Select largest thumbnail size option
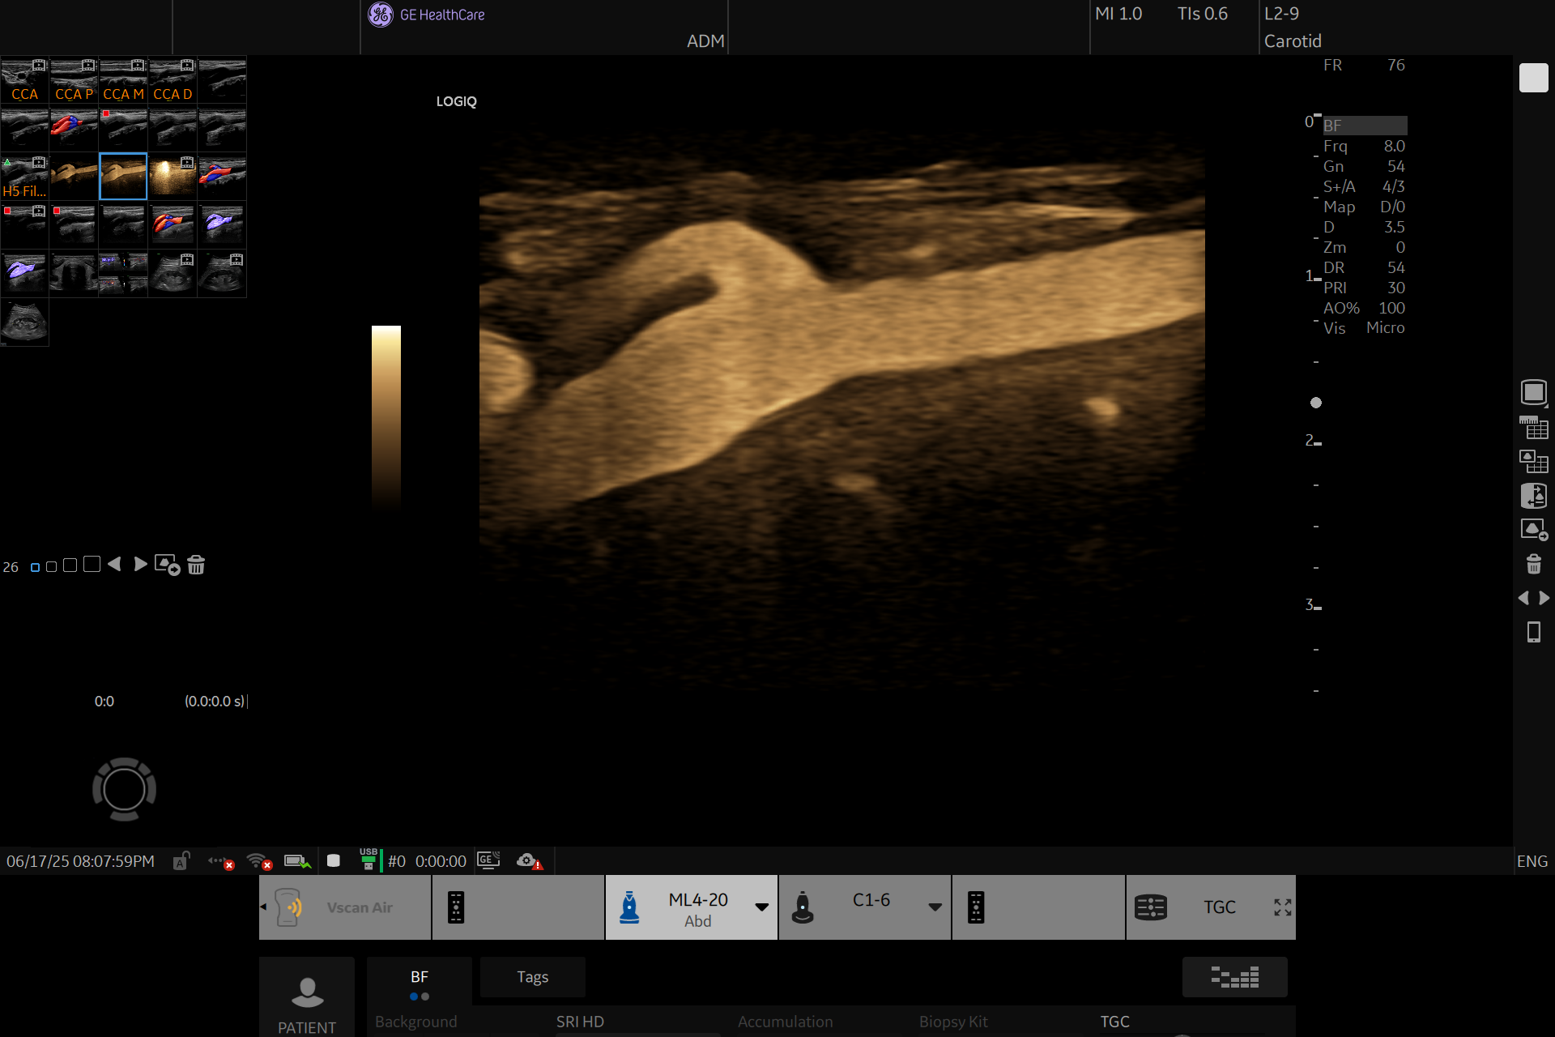The image size is (1555, 1037). point(92,564)
